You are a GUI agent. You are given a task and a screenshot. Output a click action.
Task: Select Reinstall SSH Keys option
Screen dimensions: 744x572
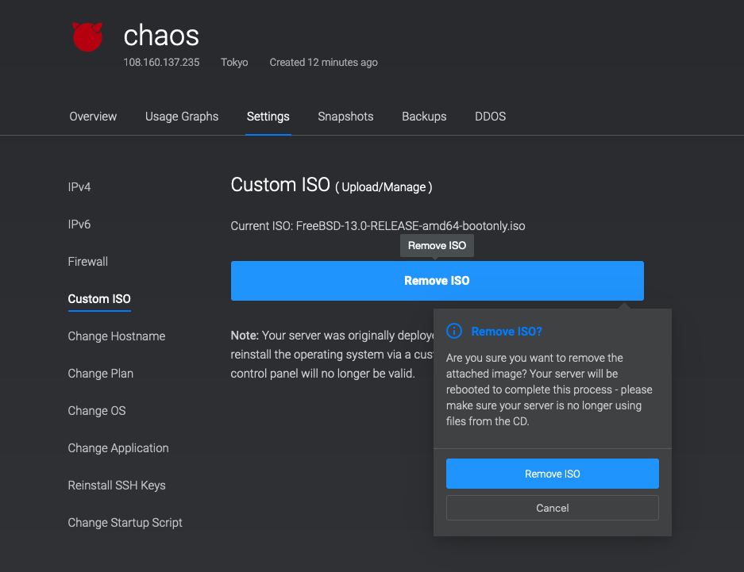(x=117, y=486)
